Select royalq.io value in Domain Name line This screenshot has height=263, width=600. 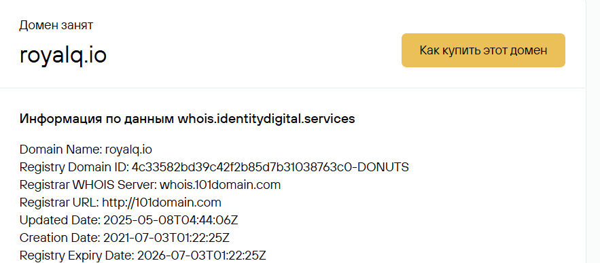pyautogui.click(x=128, y=150)
